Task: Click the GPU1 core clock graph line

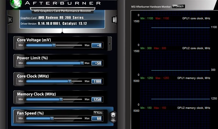Action: point(181,27)
